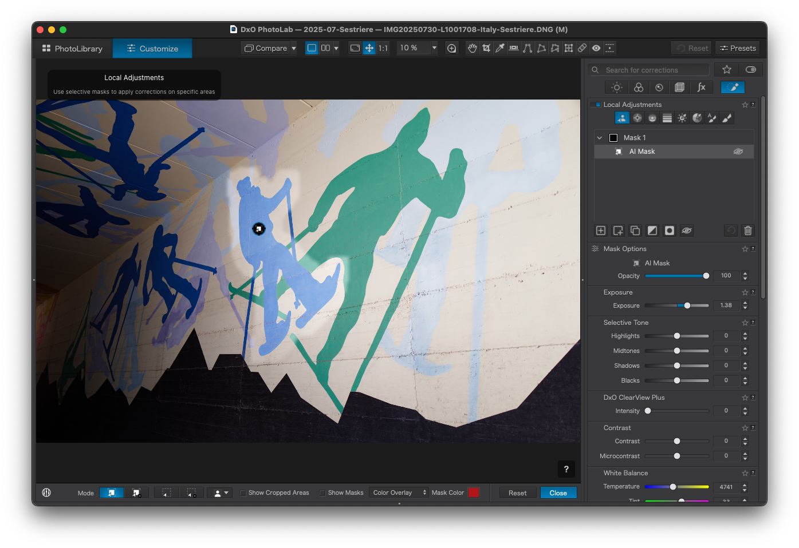Delete the selected mask with trash icon
The width and height of the screenshot is (799, 548).
pyautogui.click(x=747, y=231)
